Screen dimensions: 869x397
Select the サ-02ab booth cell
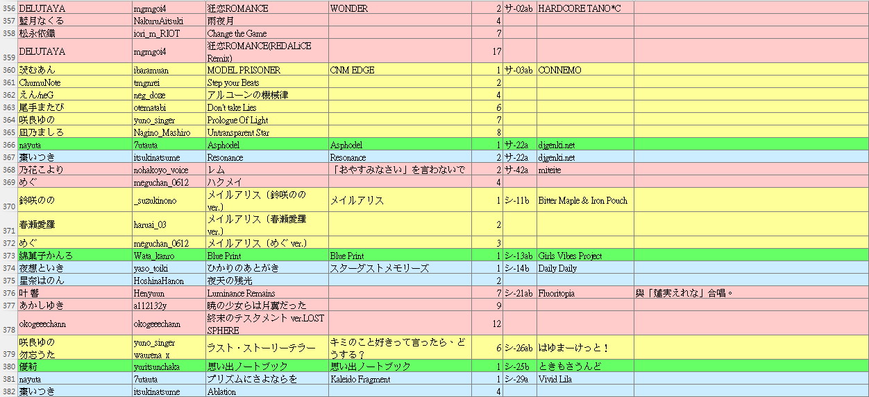tap(519, 8)
